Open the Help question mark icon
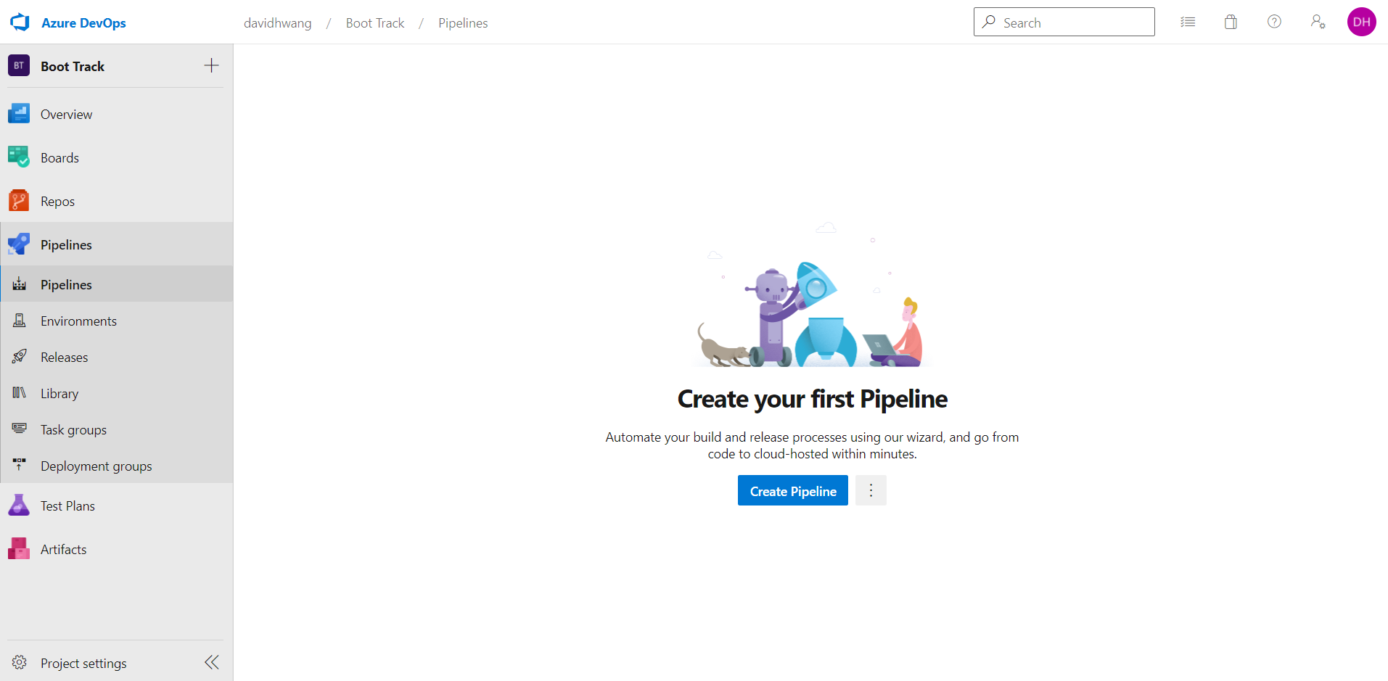1388x681 pixels. [x=1275, y=22]
